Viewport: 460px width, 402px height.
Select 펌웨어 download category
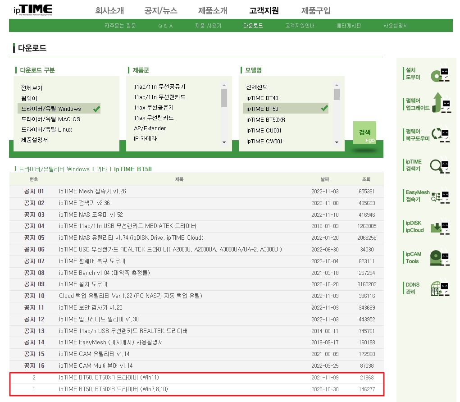point(29,98)
